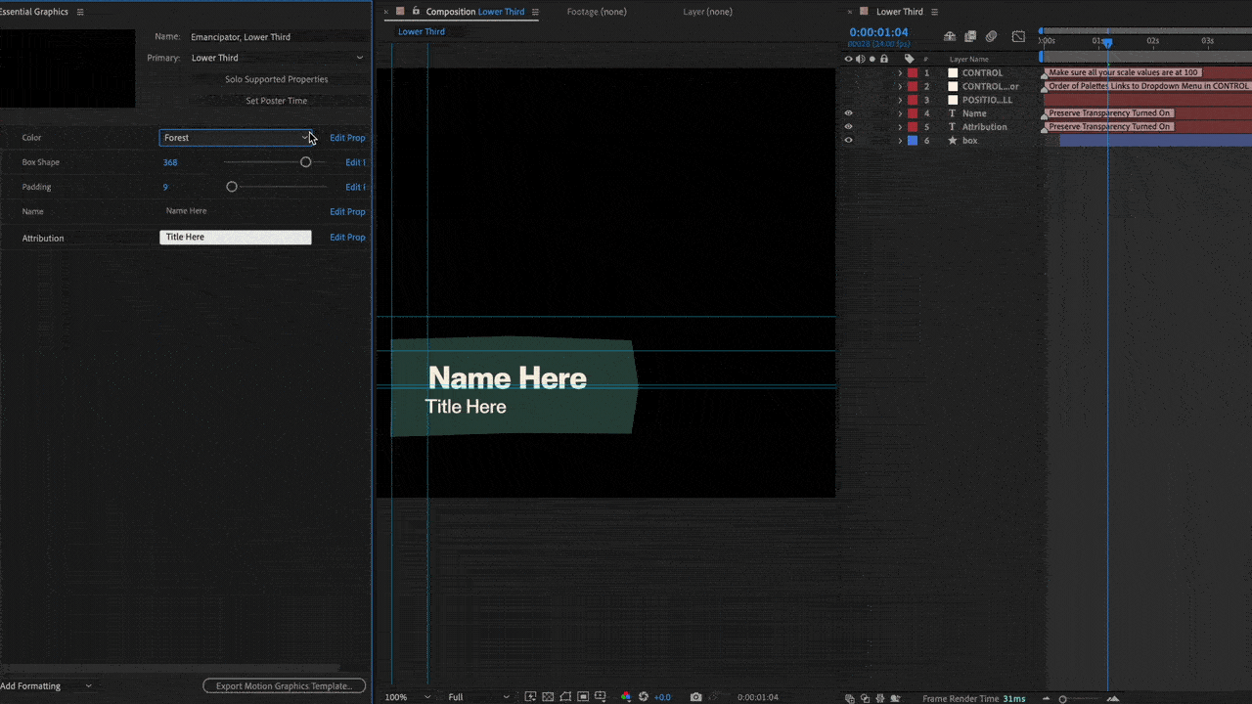Toggle visibility of the box layer
Image resolution: width=1252 pixels, height=704 pixels.
pyautogui.click(x=848, y=141)
